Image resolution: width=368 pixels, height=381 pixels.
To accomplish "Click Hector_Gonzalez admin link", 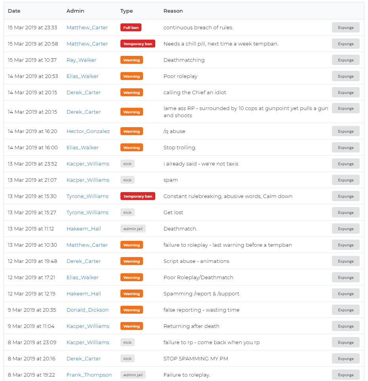I will pyautogui.click(x=88, y=131).
